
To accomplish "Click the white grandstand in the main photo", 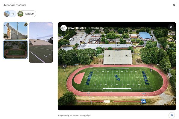I will pyautogui.click(x=118, y=57).
